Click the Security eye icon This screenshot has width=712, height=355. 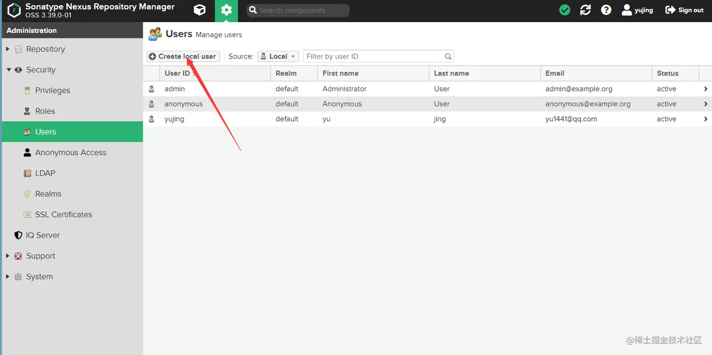click(18, 70)
